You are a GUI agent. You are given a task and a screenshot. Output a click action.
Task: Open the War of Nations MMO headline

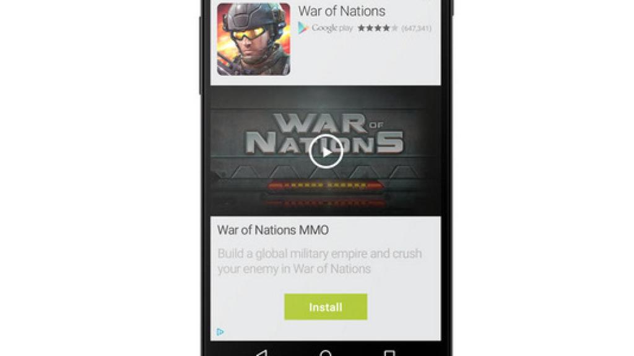coord(273,230)
